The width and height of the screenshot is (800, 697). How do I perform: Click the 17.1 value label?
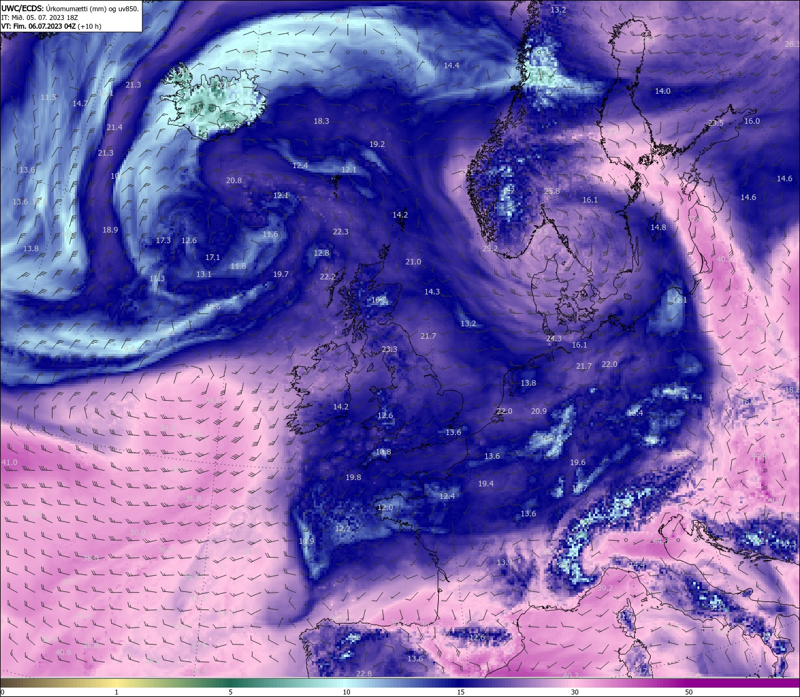coord(212,258)
